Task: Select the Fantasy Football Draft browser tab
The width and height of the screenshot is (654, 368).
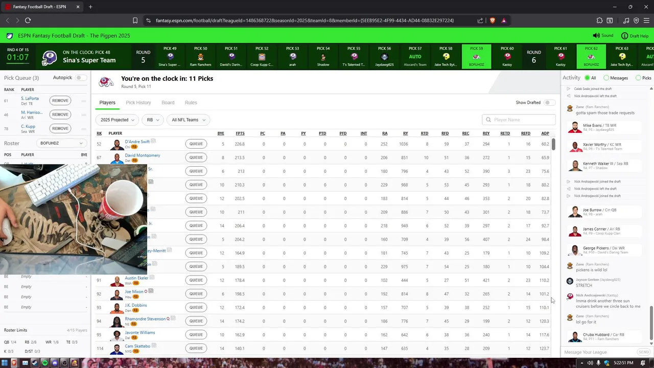Action: [42, 7]
